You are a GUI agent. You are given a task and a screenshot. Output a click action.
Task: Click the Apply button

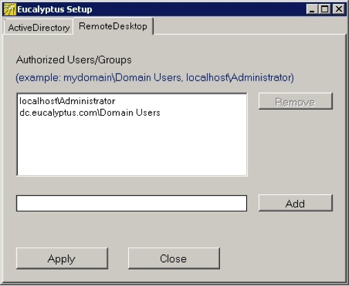point(62,258)
